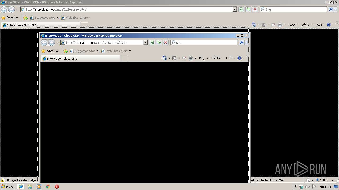Open Chrome from the taskbar
The height and width of the screenshot is (190, 339).
48,187
